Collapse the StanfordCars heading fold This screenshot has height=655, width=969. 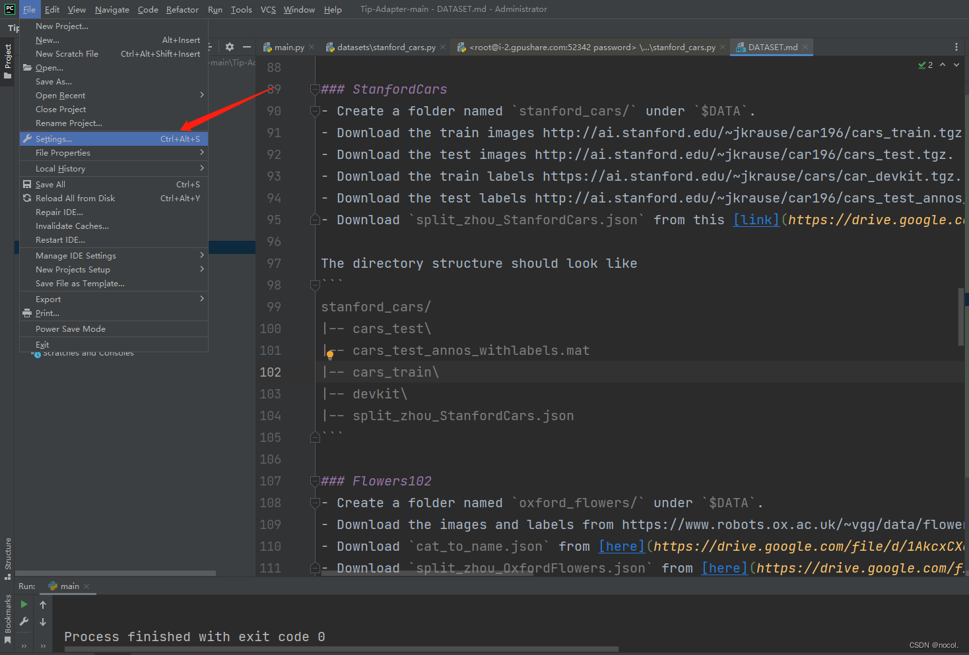tap(315, 89)
